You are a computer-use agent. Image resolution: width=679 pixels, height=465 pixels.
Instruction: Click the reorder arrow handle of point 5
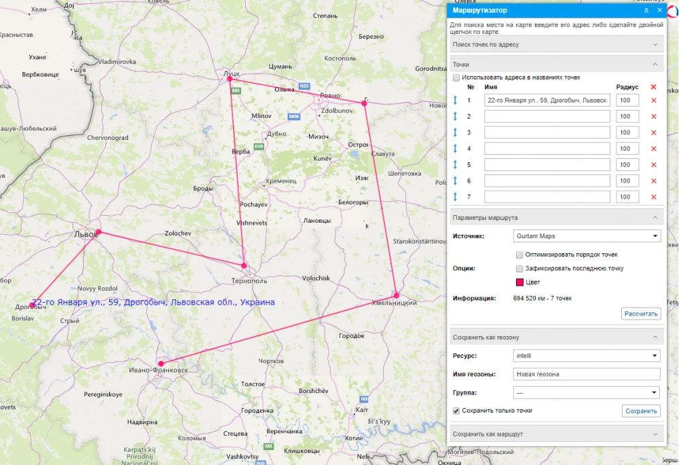pos(456,165)
